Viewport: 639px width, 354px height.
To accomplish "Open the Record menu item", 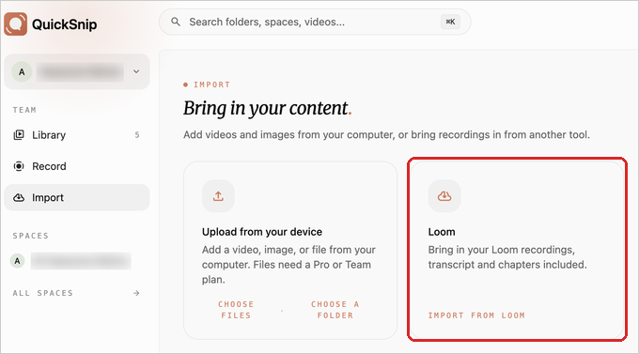I will pyautogui.click(x=77, y=166).
